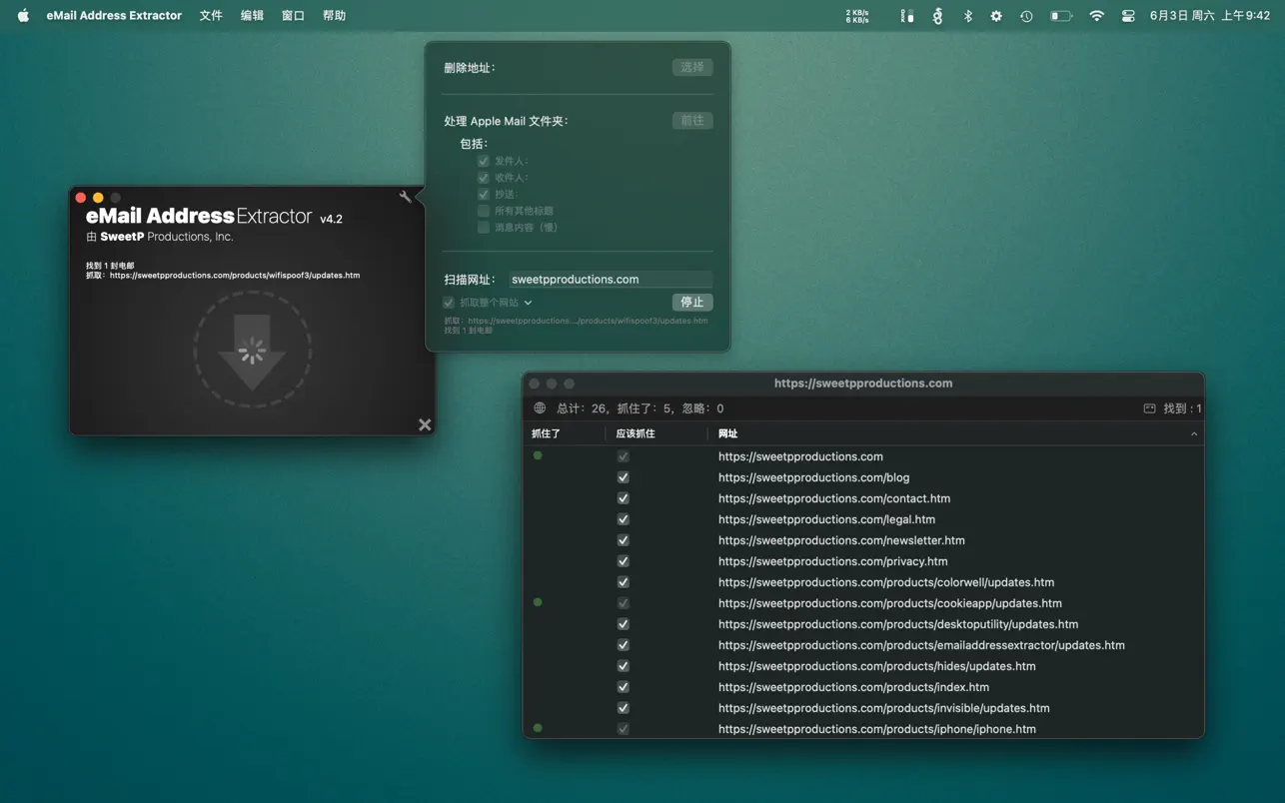Select the desktoputility/updates.htm URL row
The height and width of the screenshot is (803, 1285).
pos(863,624)
